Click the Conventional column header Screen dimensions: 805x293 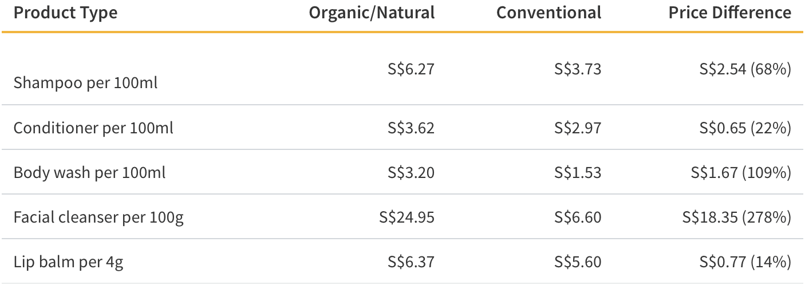click(548, 13)
